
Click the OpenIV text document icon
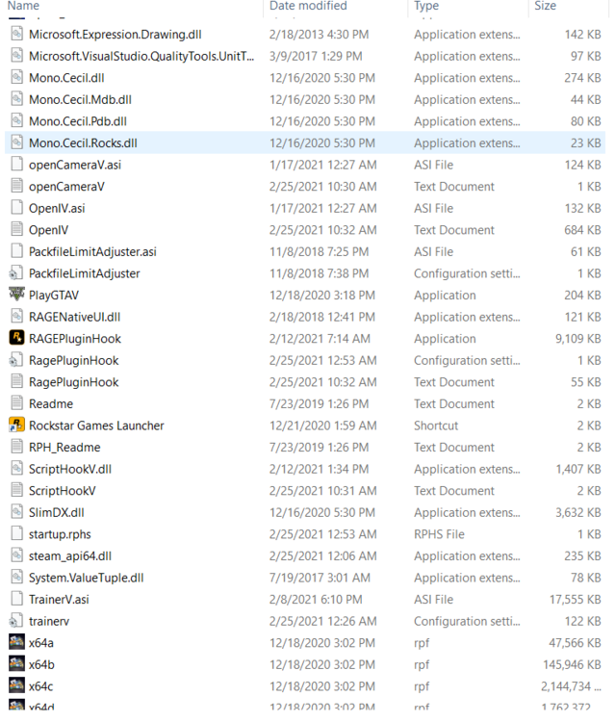pyautogui.click(x=17, y=229)
